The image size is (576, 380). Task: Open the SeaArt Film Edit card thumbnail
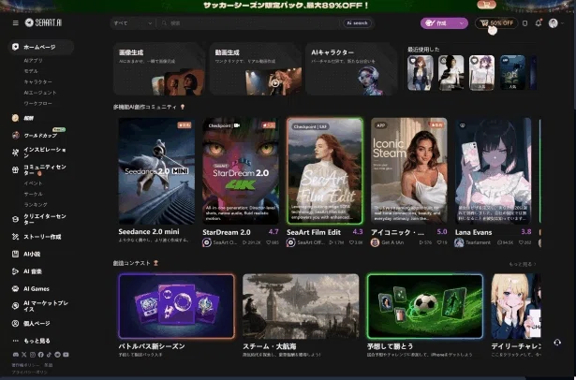[x=325, y=170]
